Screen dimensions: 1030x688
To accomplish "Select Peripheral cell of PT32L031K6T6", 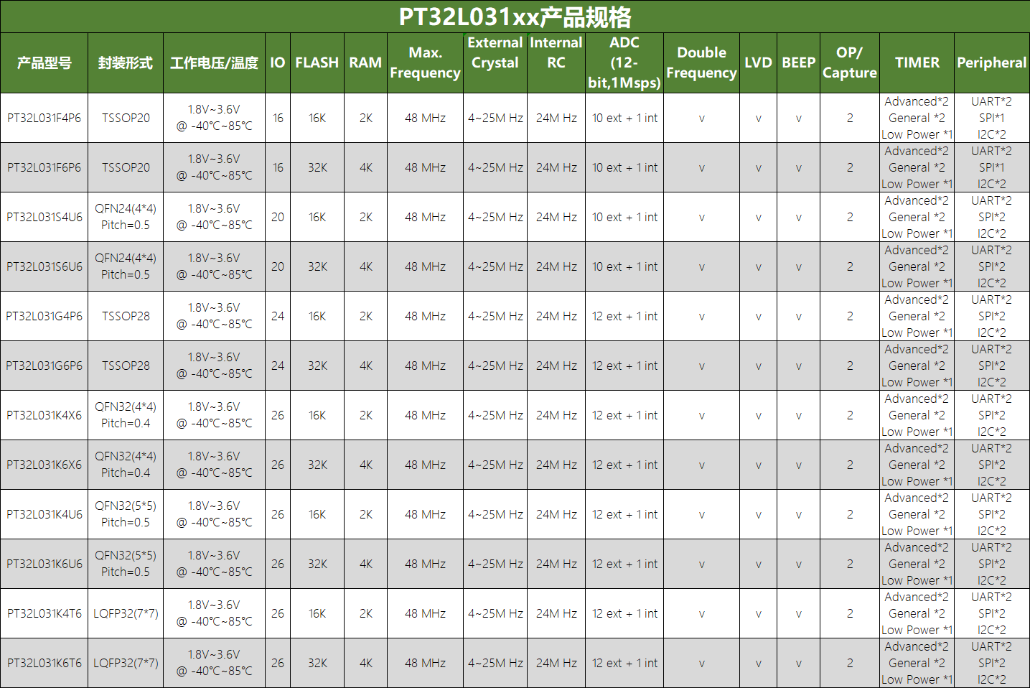I will [x=992, y=663].
